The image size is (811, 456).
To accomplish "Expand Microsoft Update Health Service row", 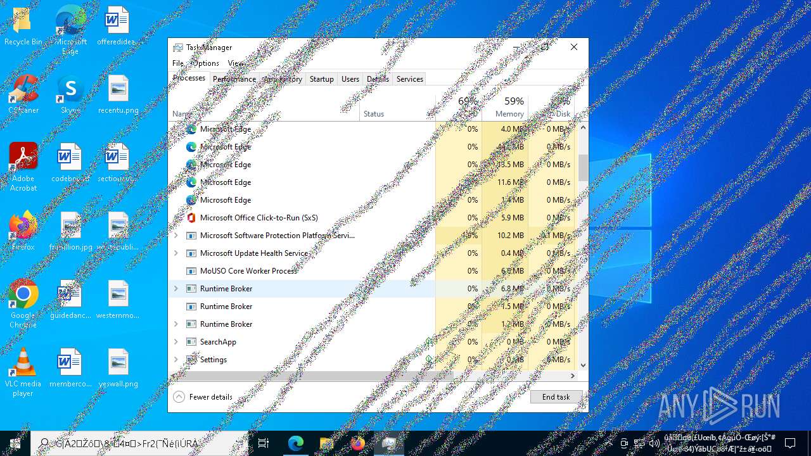I will [x=176, y=253].
